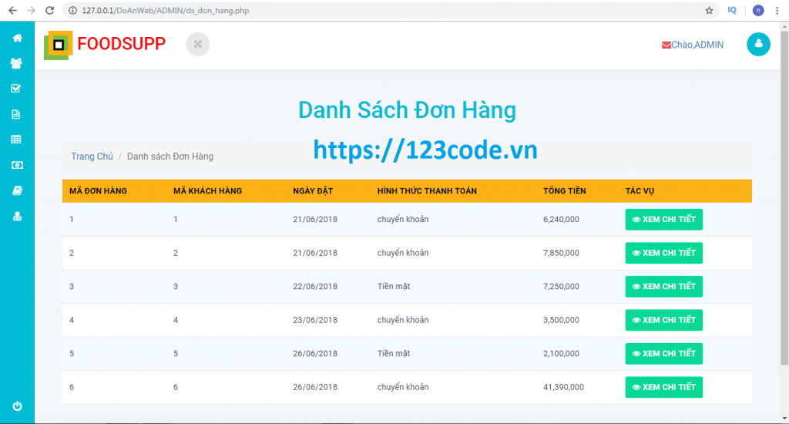The height and width of the screenshot is (424, 789).
Task: Go to Trang Chủ breadcrumb link
Action: 92,156
